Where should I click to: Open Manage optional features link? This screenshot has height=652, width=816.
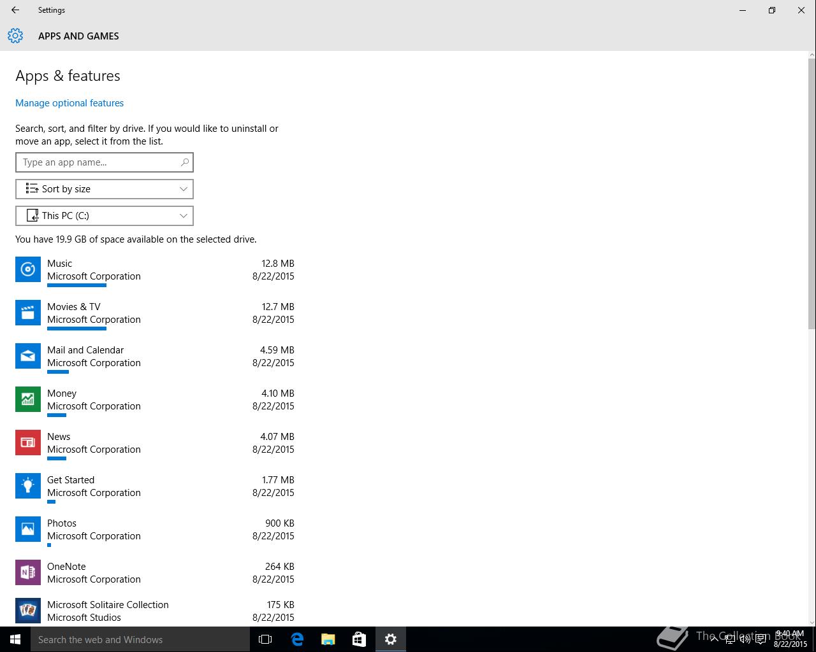[x=69, y=103]
